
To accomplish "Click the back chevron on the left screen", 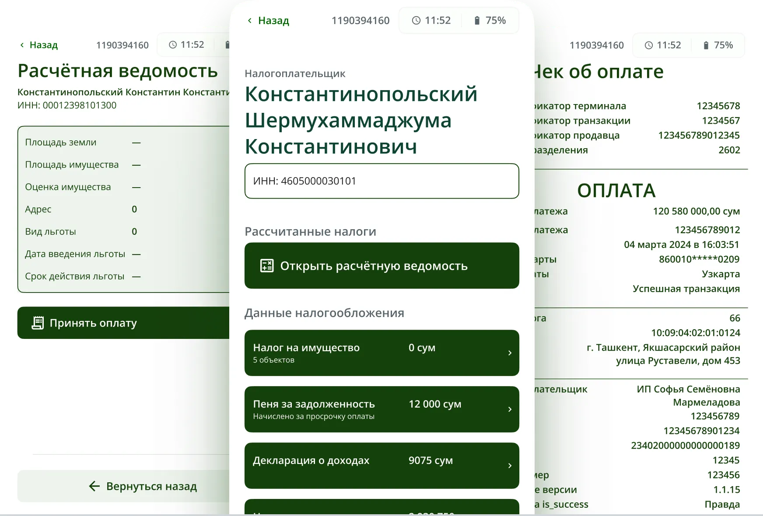I will 22,45.
